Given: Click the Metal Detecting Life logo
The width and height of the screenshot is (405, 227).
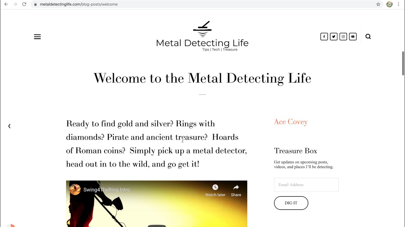Looking at the screenshot, I should pos(202,36).
